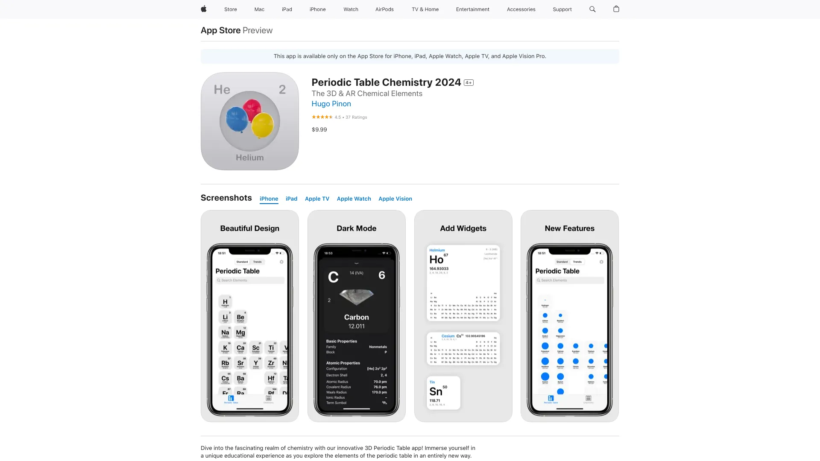Click the Add Widgets screenshot thumbnail
The image size is (820, 461).
click(463, 316)
